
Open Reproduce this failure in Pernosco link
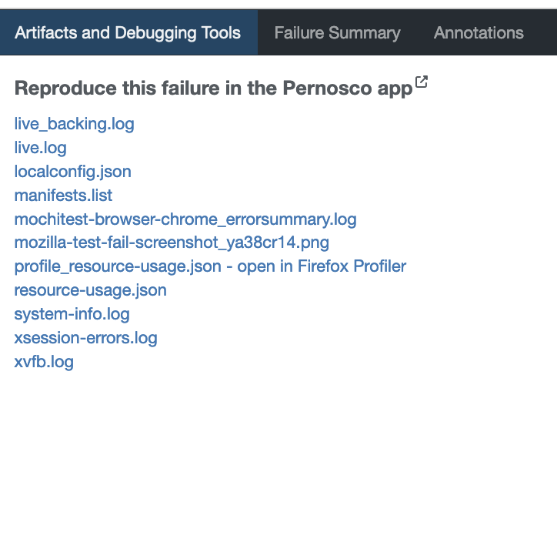[x=213, y=89]
